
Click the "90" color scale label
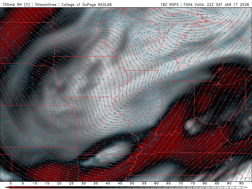pyautogui.click(x=229, y=183)
